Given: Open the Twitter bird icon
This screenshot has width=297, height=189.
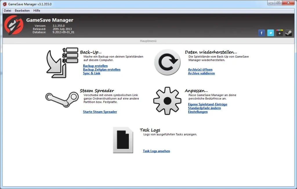Looking at the screenshot, I should tap(271, 33).
